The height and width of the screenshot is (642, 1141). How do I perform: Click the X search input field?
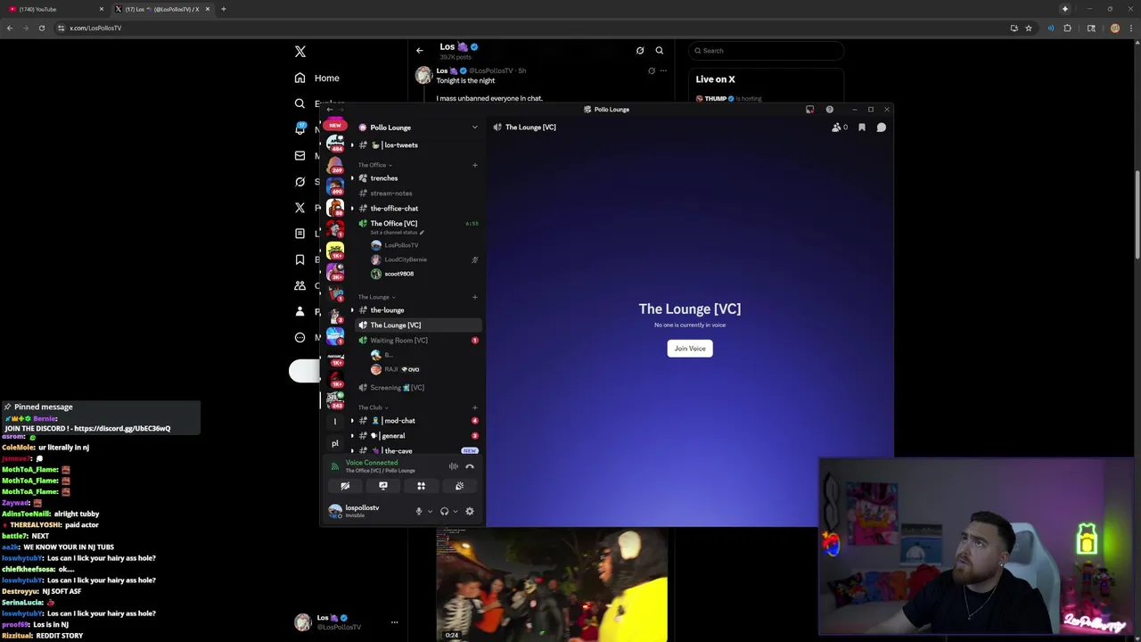coord(767,51)
